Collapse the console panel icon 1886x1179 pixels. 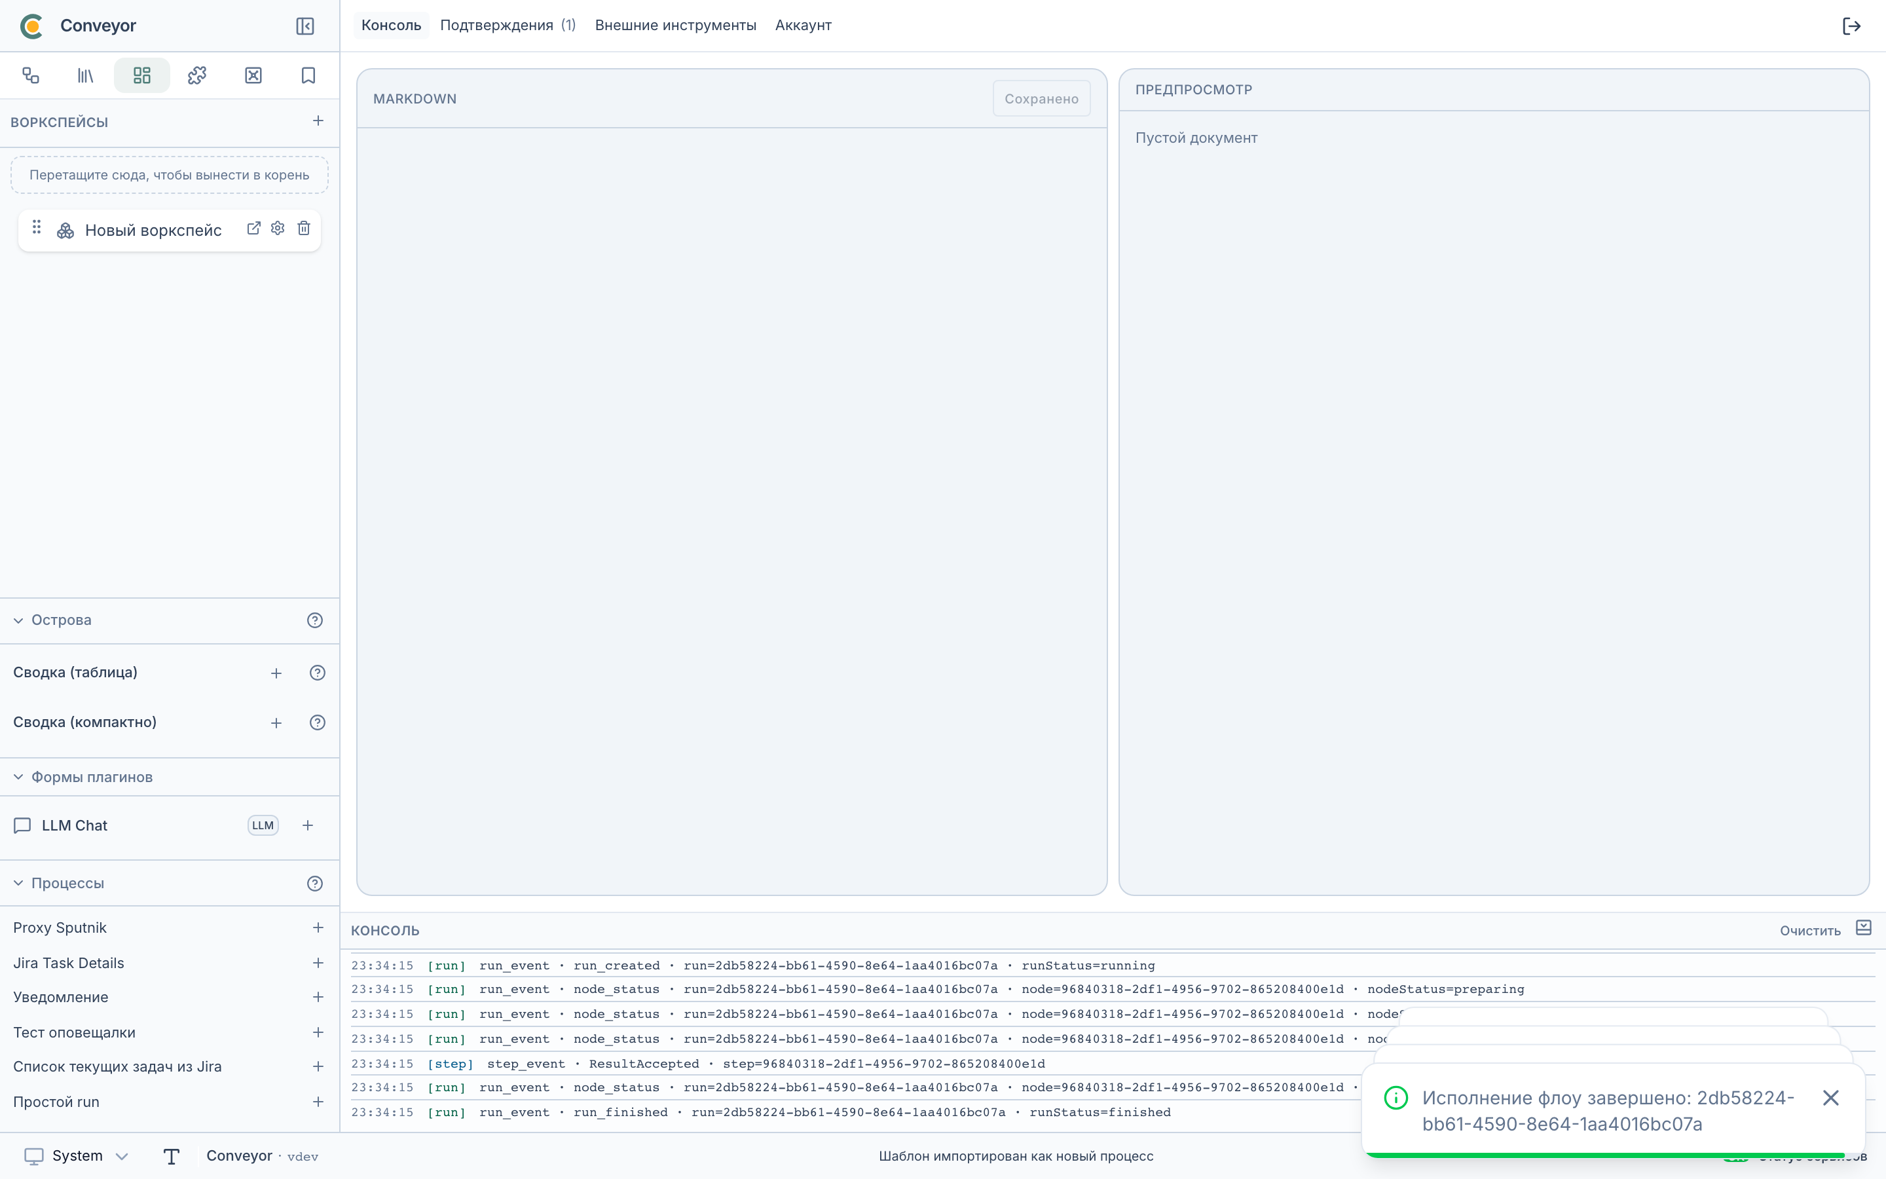tap(1863, 928)
